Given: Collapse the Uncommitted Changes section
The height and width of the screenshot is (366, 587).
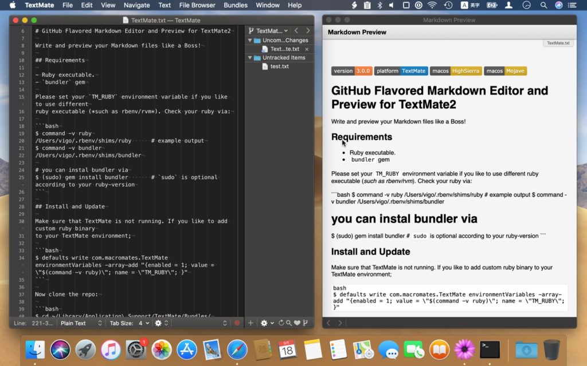Looking at the screenshot, I should pos(249,40).
